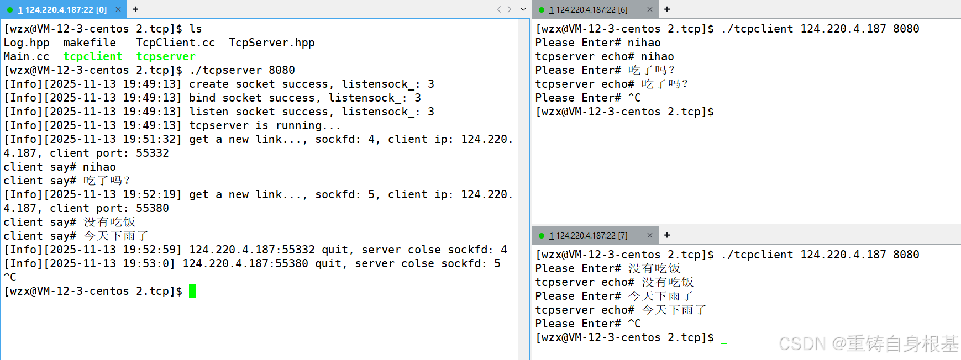The width and height of the screenshot is (961, 360).
Task: Add new tab in top-right pane
Action: point(667,9)
